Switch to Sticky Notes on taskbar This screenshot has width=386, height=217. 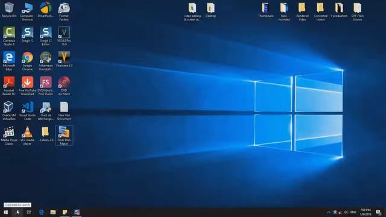pyautogui.click(x=65, y=212)
